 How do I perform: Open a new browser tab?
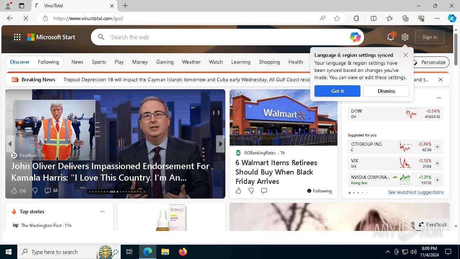coord(125,6)
